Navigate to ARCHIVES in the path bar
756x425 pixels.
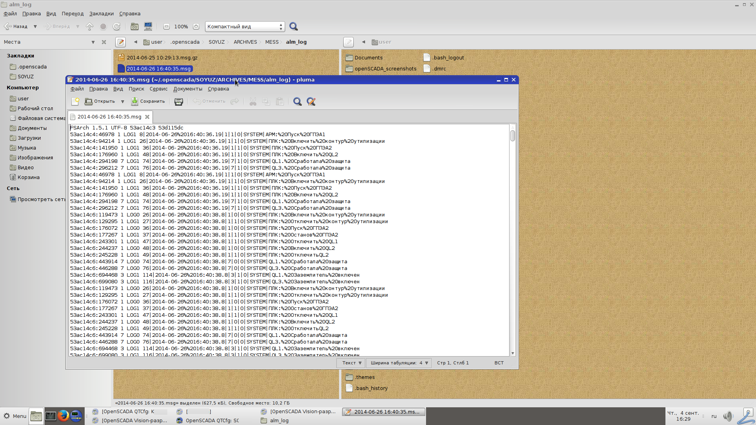245,42
